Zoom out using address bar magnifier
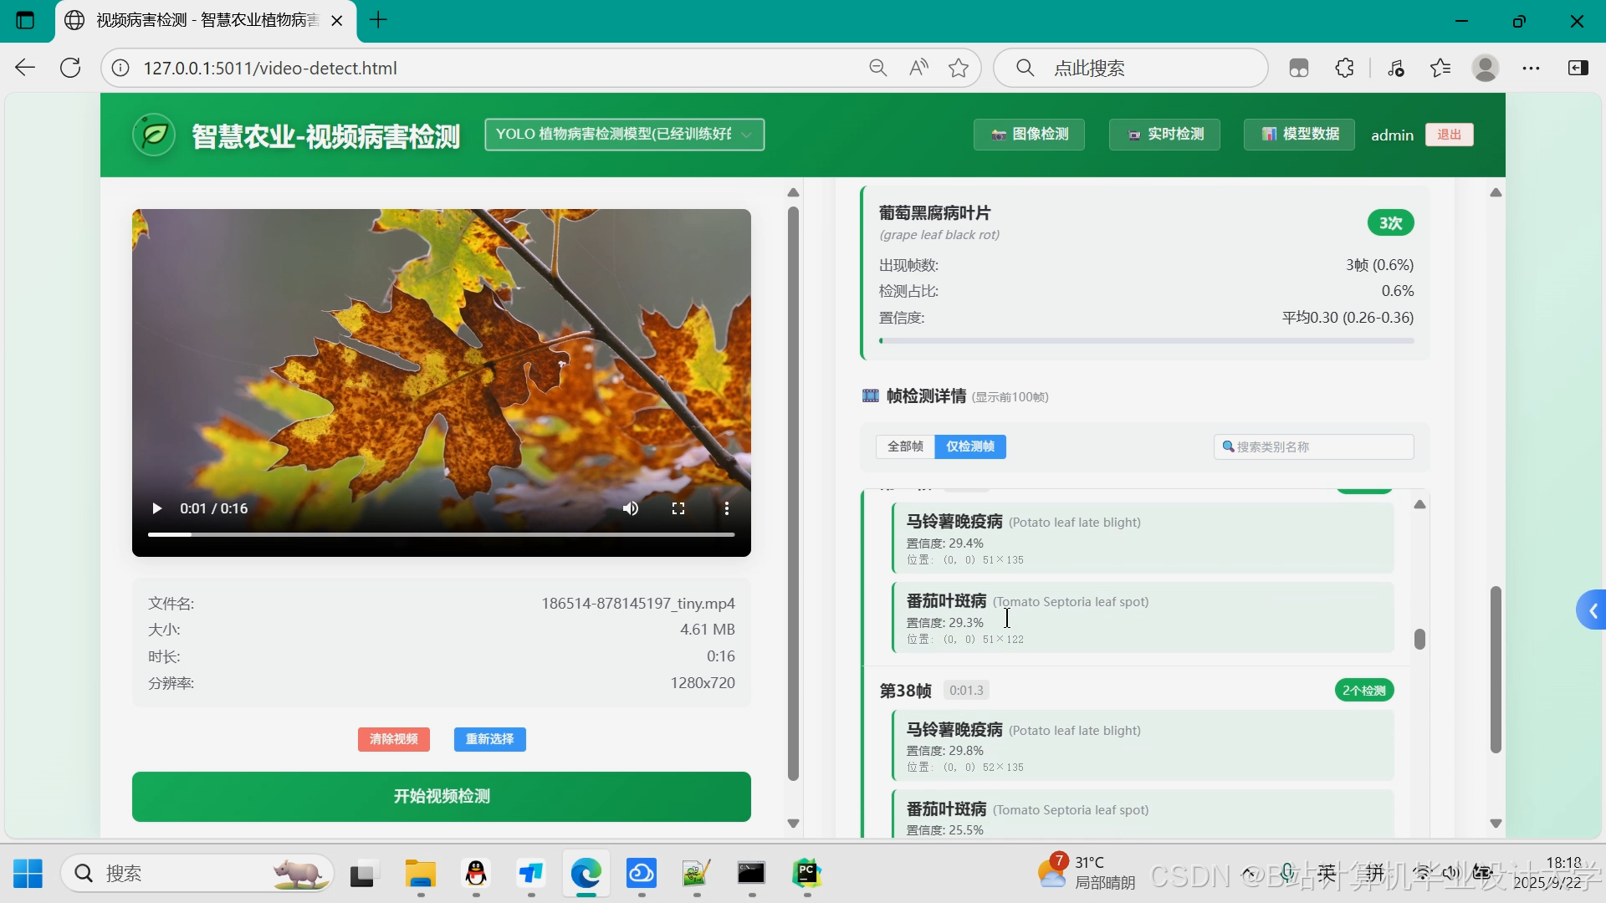Viewport: 1606px width, 903px height. 877,69
